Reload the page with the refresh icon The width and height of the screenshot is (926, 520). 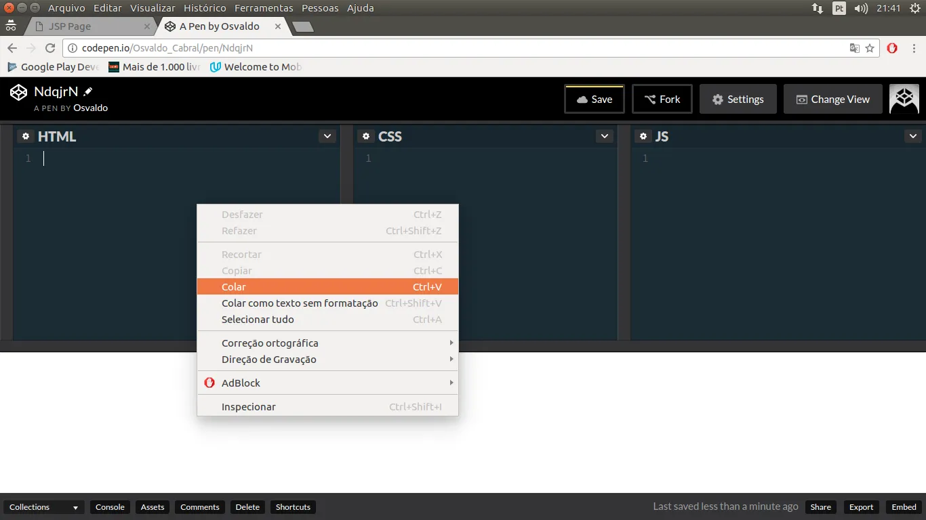point(50,48)
